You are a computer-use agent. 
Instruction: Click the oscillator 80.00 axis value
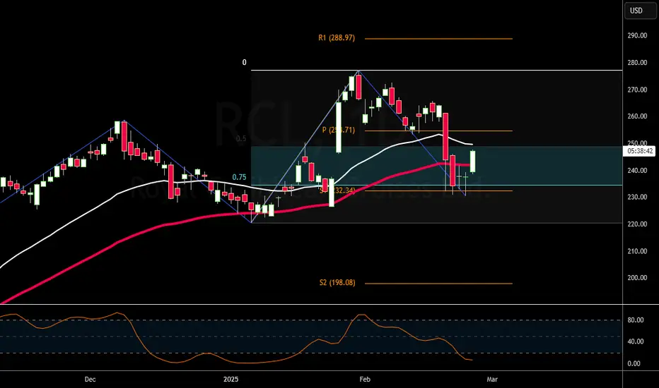636,320
